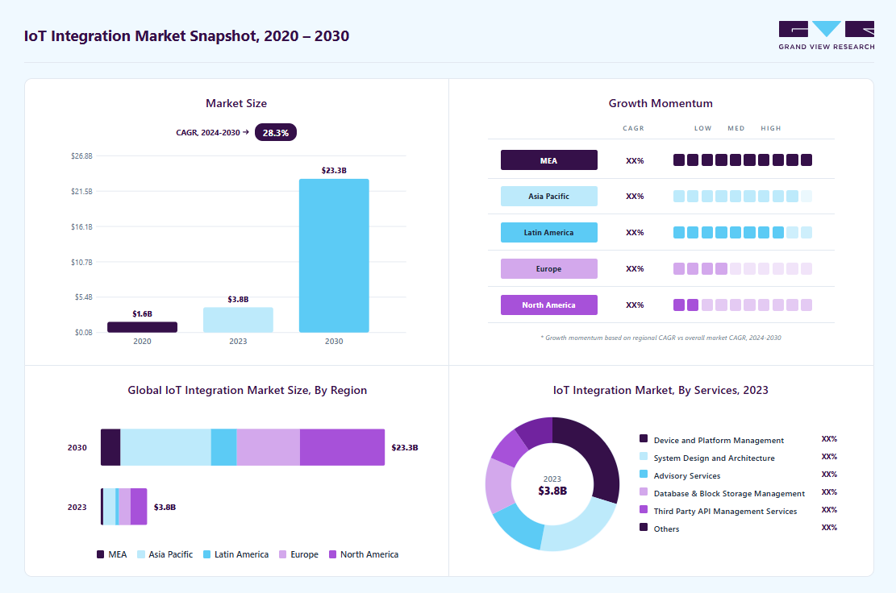
Task: Click the Advisory Services XX% value
Action: click(829, 475)
